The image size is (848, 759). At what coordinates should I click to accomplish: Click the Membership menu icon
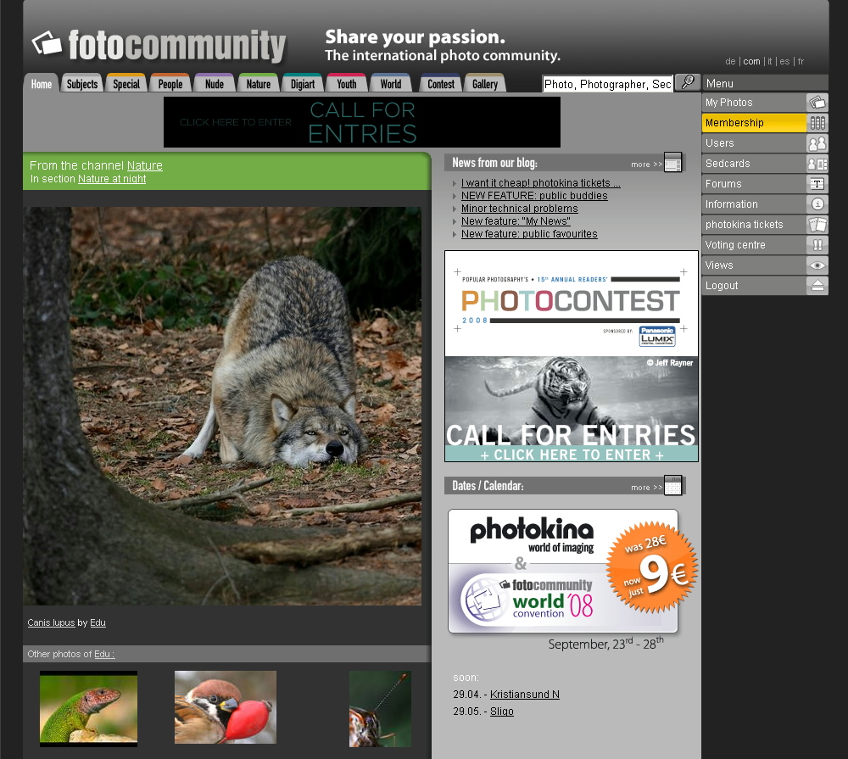click(x=817, y=123)
